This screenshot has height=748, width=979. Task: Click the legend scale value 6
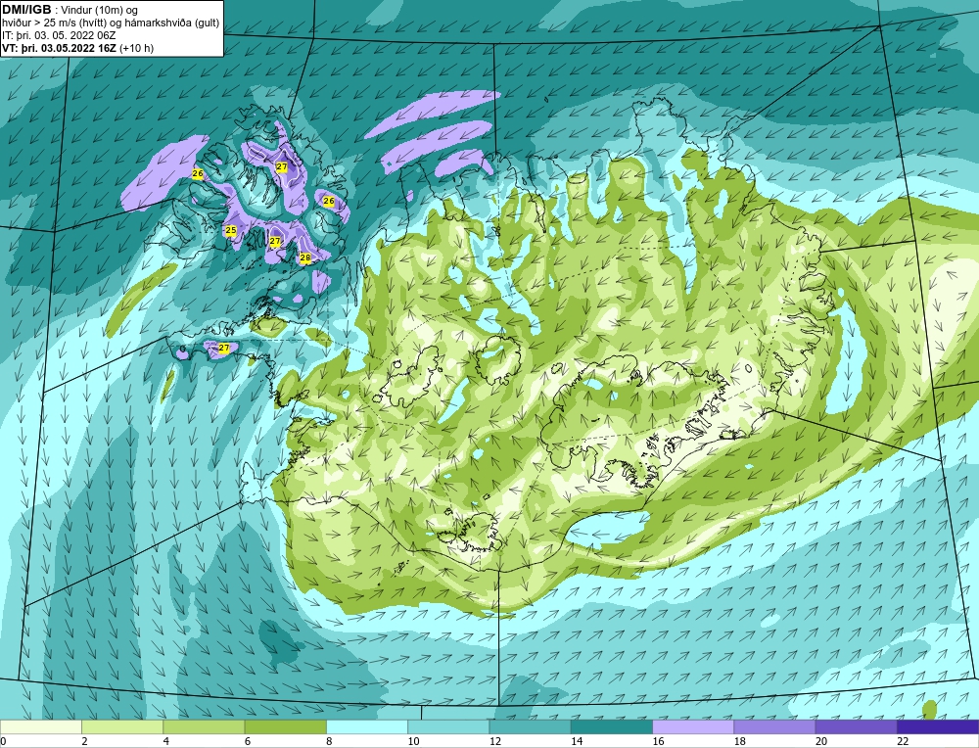[x=248, y=741]
